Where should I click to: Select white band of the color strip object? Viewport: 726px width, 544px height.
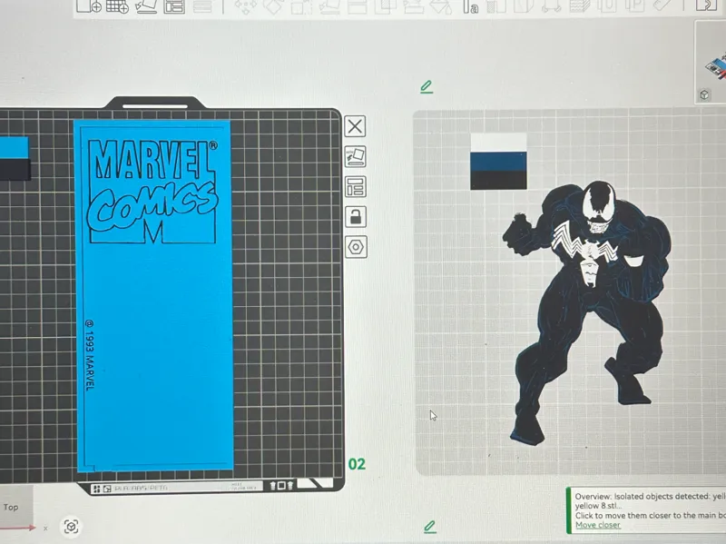pyautogui.click(x=498, y=143)
